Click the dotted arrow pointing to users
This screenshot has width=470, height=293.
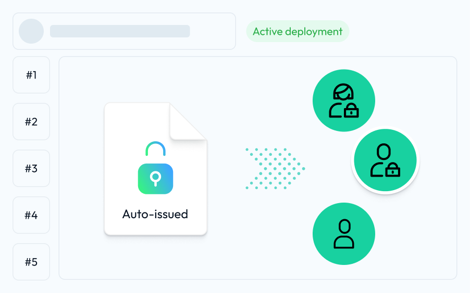click(275, 168)
